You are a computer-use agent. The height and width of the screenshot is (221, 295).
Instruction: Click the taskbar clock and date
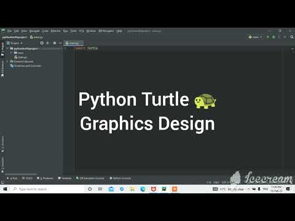click(277, 189)
